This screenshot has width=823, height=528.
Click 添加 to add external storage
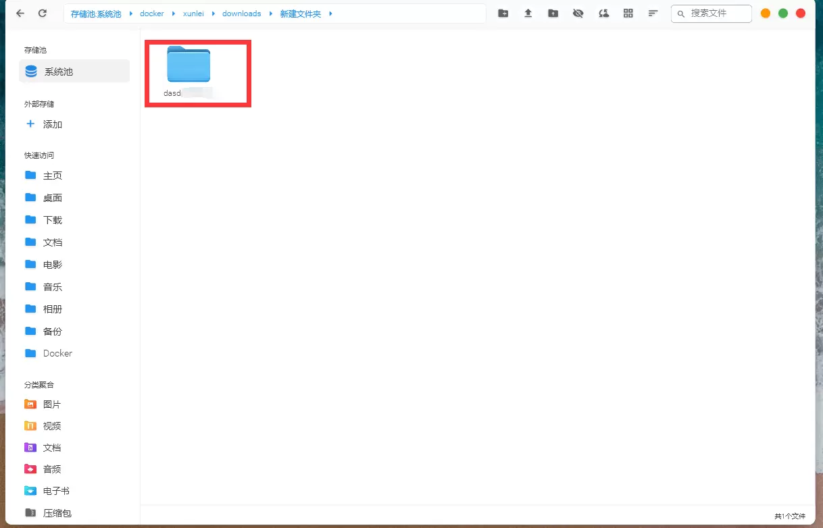point(52,124)
